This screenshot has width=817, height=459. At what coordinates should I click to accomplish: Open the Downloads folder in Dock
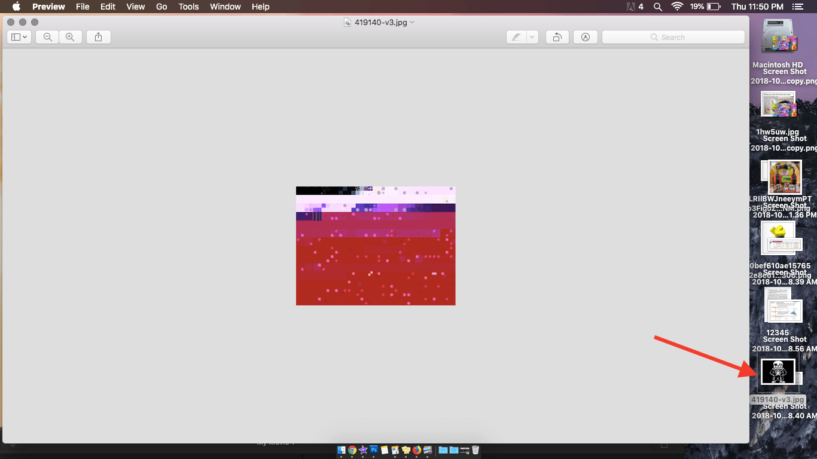pyautogui.click(x=454, y=450)
